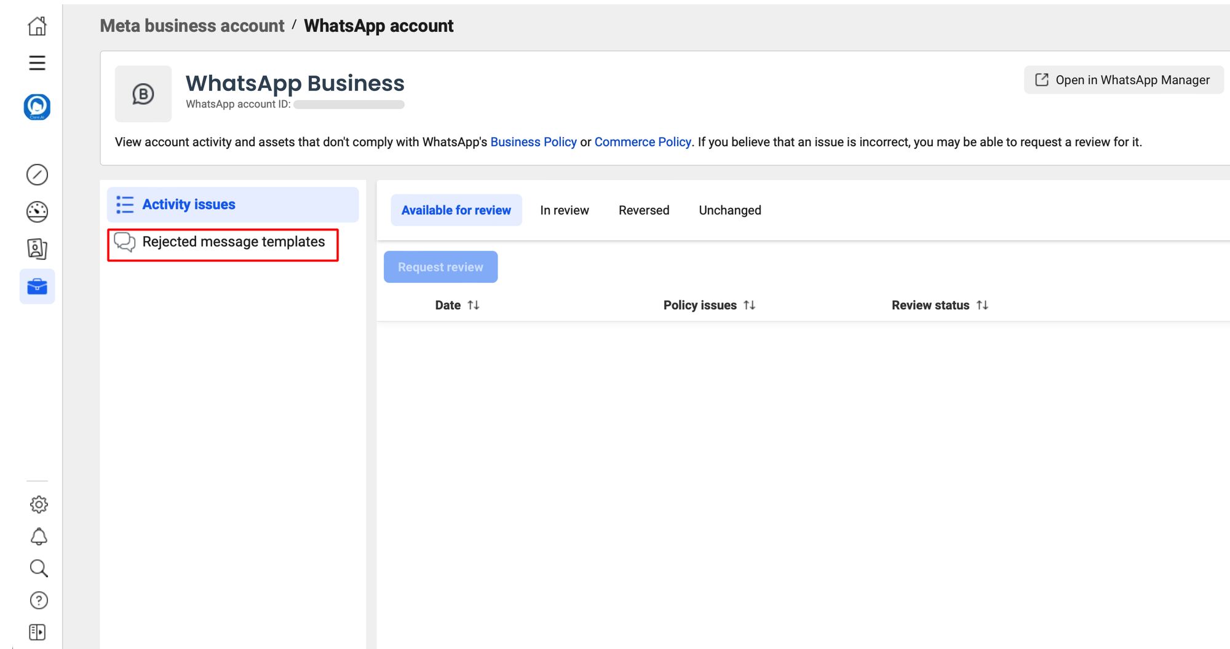Toggle the sidebar panel collapse icon
Image resolution: width=1230 pixels, height=649 pixels.
[x=37, y=632]
